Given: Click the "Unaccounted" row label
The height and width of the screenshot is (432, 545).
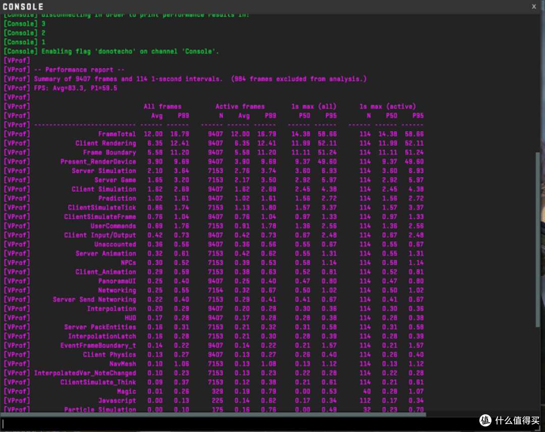Looking at the screenshot, I should (x=115, y=244).
